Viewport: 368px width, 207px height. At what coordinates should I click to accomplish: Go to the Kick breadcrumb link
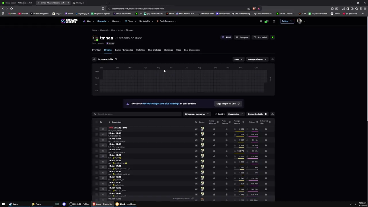(113, 30)
